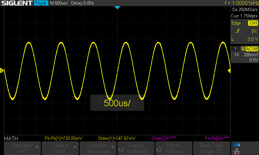Screen dimensions: 259x155
Task: Click the channel 1 ground level marker
Action: 2,70
